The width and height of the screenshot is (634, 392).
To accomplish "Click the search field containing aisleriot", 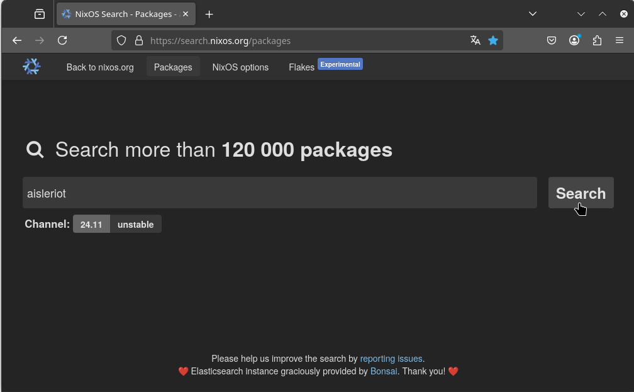I will tap(279, 193).
